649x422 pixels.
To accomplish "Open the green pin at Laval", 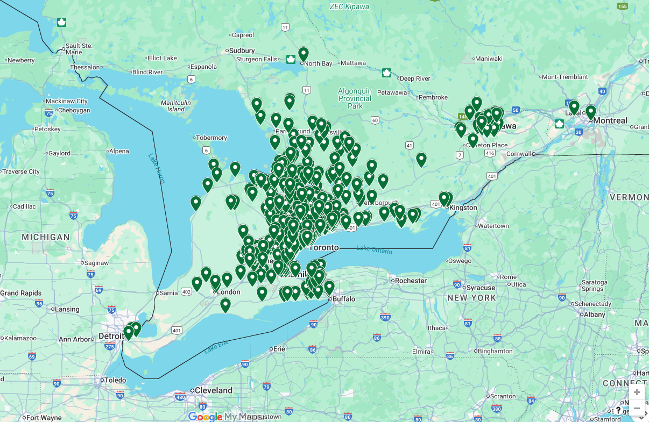I will coord(574,108).
